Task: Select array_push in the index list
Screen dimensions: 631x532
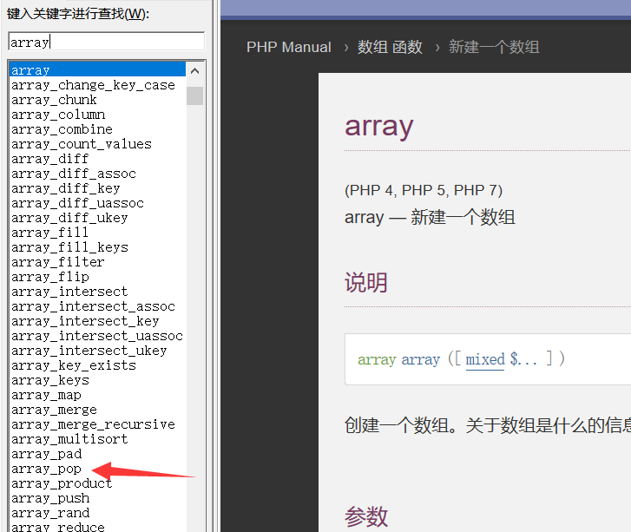Action: (50, 498)
